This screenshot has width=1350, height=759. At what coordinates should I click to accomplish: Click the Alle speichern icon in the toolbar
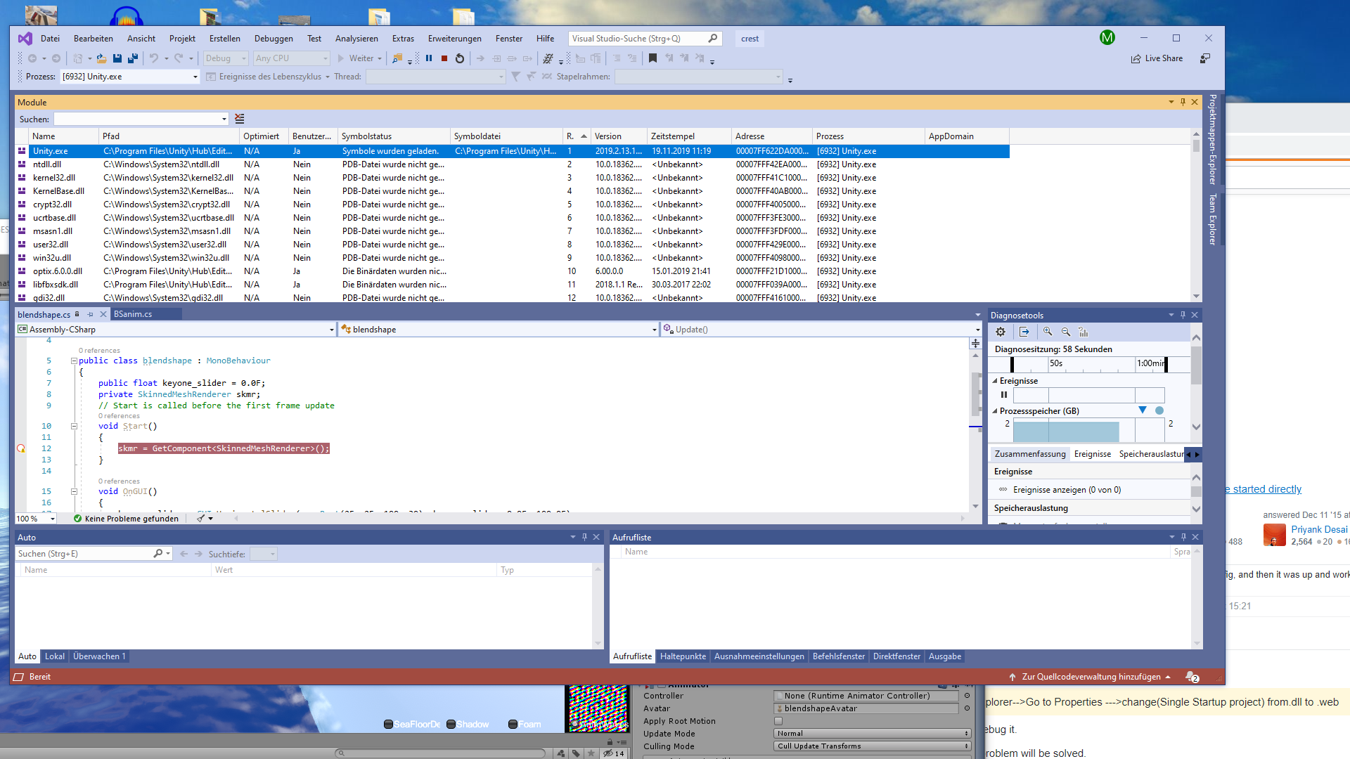coord(132,58)
